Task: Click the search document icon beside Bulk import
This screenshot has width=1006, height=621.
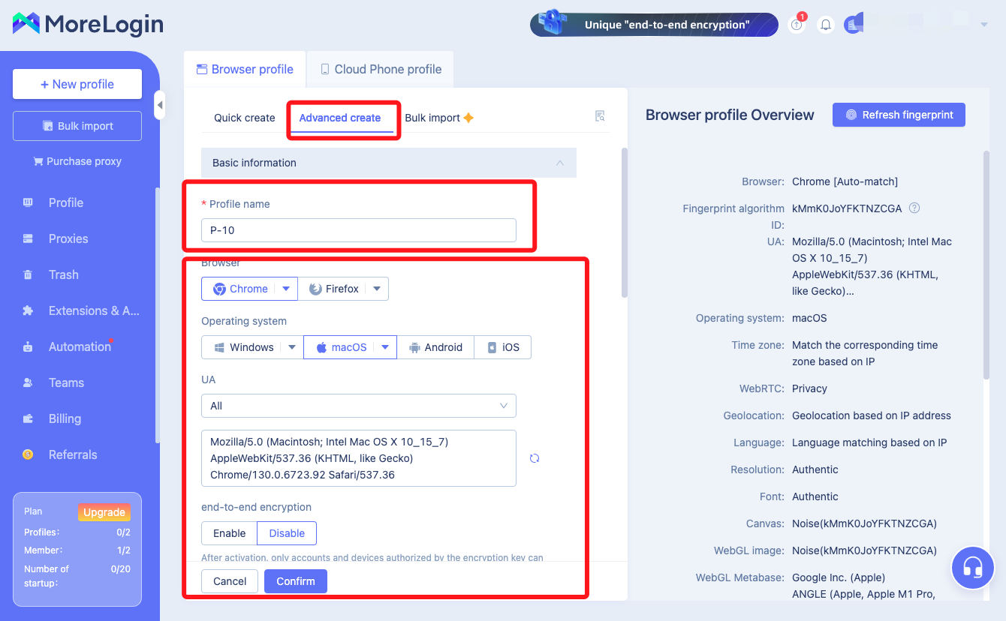Action: [x=600, y=116]
